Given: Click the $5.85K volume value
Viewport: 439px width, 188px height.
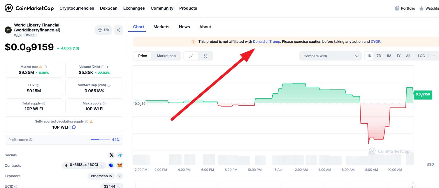Looking at the screenshot, I should (86, 72).
